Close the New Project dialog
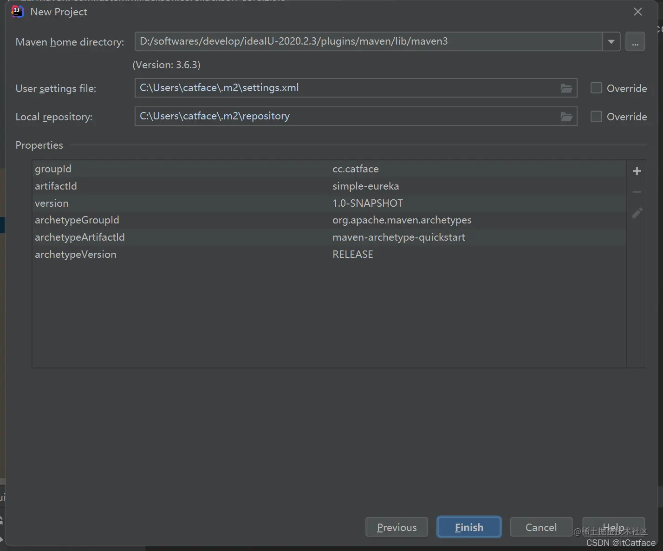Image resolution: width=663 pixels, height=551 pixels. pyautogui.click(x=638, y=12)
